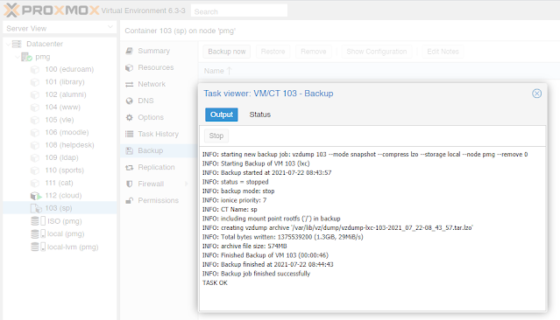560x320 pixels.
Task: Click the Stop button in task viewer
Action: tap(216, 136)
